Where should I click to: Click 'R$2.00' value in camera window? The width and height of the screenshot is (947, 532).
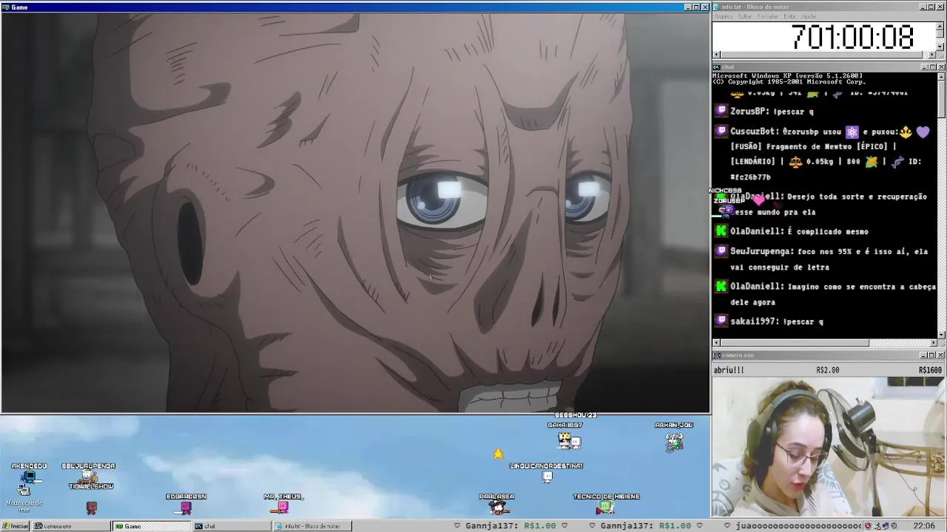coord(828,370)
